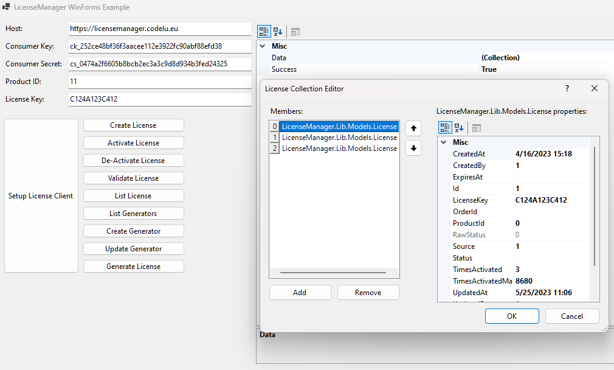
Task: Click the License Key input field
Action: coord(160,99)
